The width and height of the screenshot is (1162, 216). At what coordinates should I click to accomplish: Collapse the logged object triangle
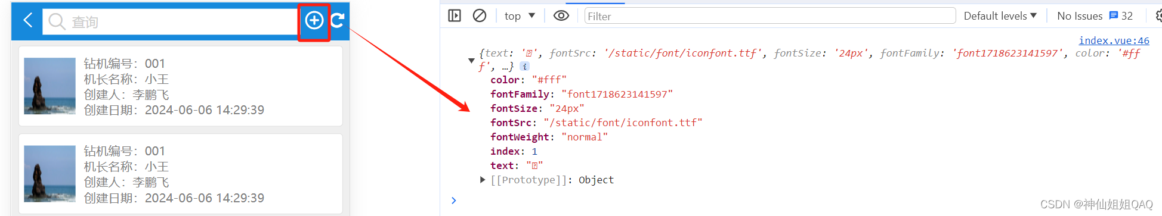tap(471, 61)
